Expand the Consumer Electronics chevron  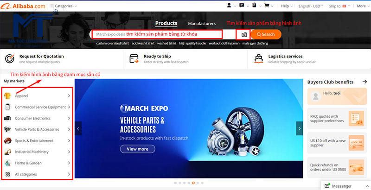(69, 118)
